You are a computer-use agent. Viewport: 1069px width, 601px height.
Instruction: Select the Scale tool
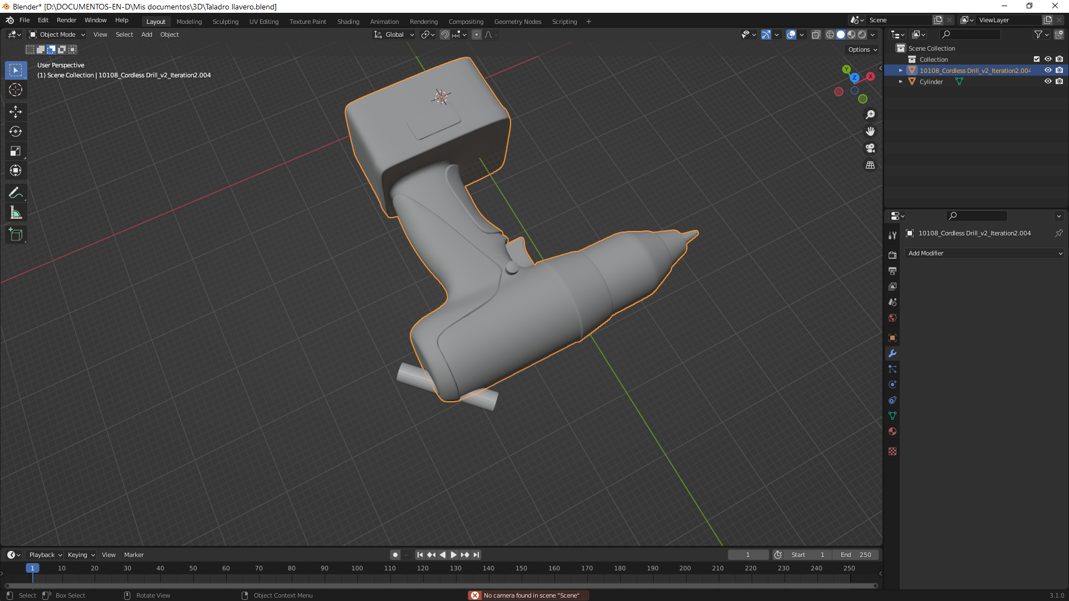pos(16,151)
